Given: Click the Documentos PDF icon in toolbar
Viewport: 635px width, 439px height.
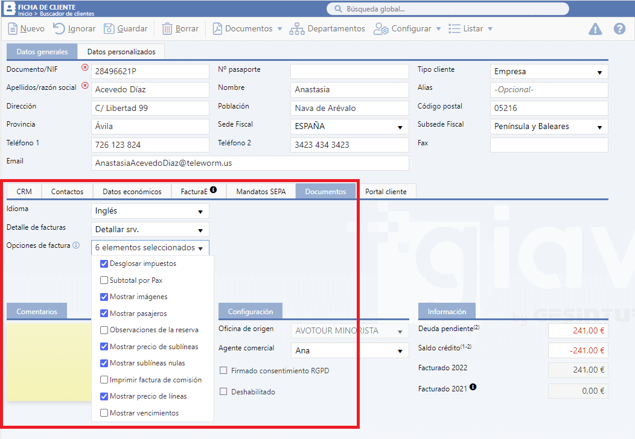Looking at the screenshot, I should pyautogui.click(x=217, y=29).
